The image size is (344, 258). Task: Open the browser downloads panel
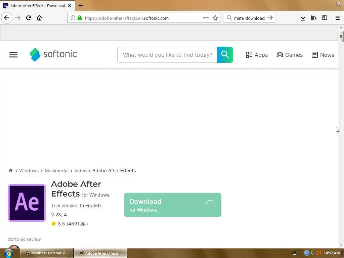point(303,18)
